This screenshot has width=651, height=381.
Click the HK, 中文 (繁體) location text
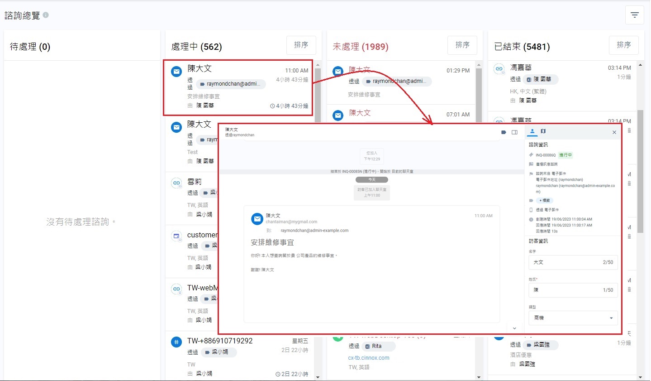[528, 92]
